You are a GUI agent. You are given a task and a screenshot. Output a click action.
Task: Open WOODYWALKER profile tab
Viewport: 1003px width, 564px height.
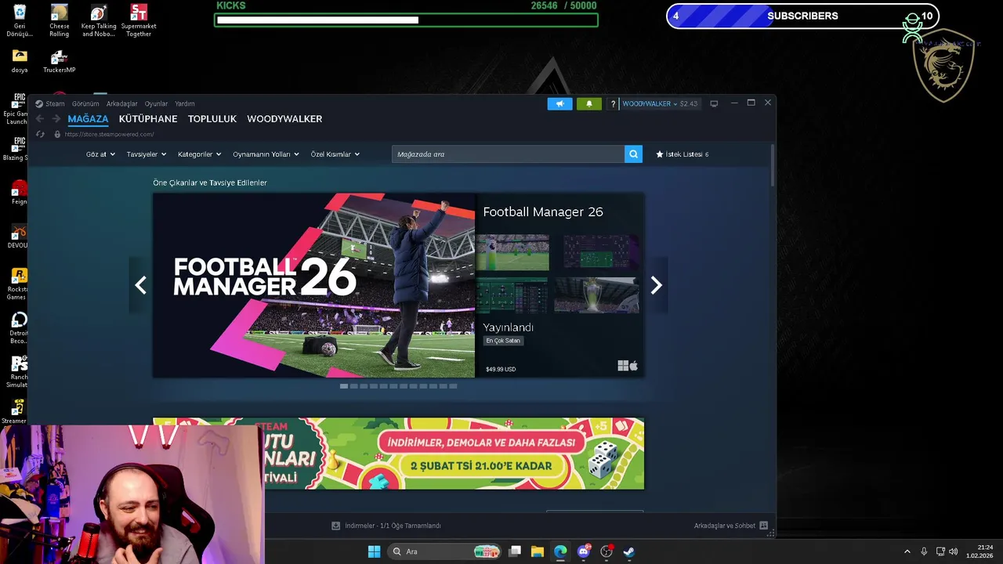[284, 119]
